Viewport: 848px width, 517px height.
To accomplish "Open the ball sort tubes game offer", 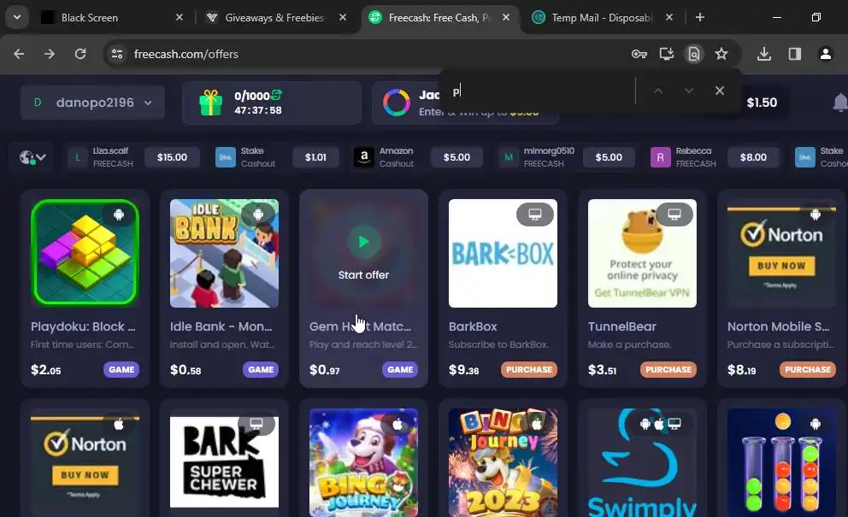I will coord(781,462).
